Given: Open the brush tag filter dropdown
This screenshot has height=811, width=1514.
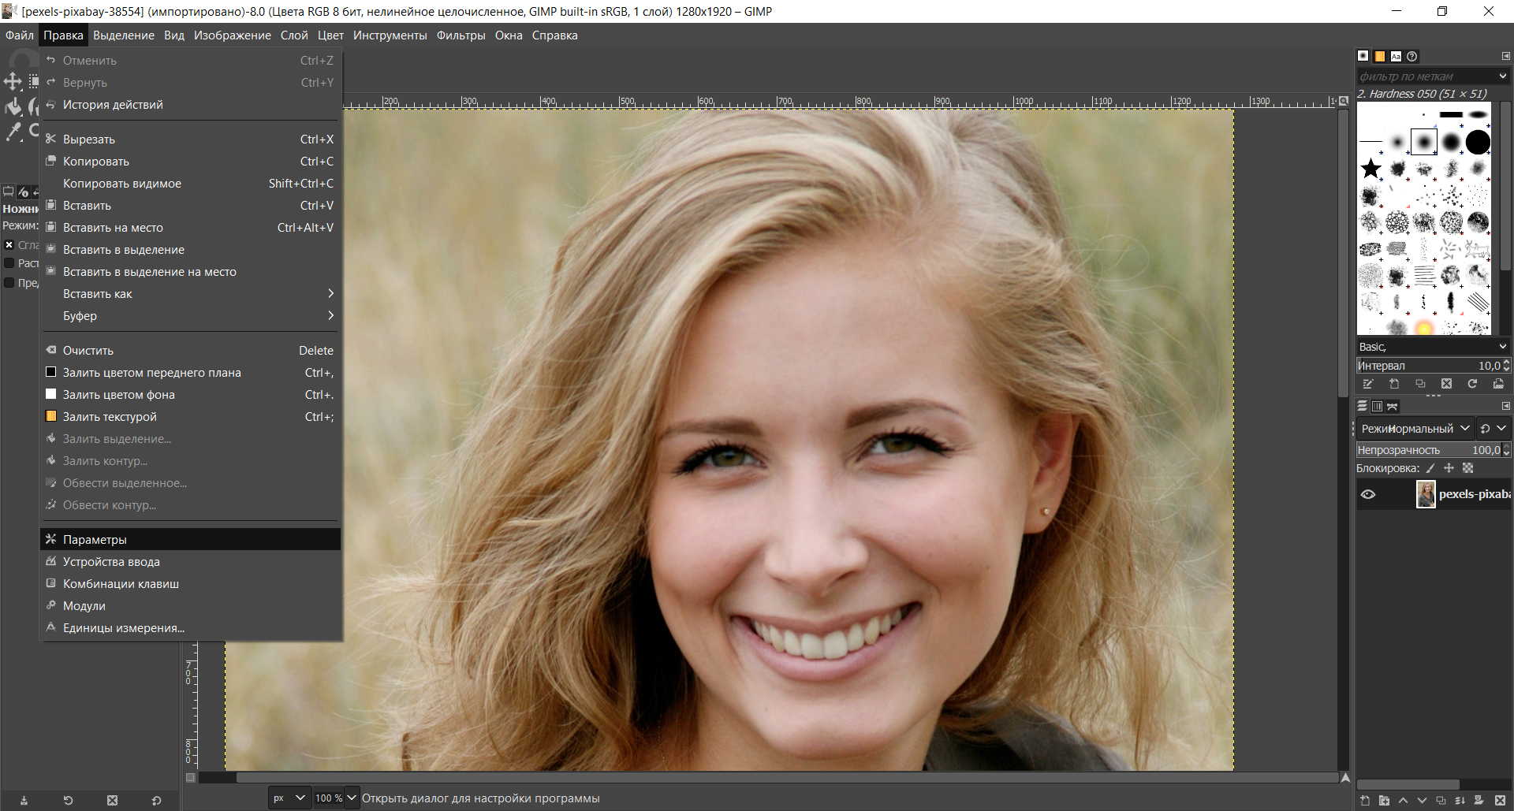Looking at the screenshot, I should 1503,76.
